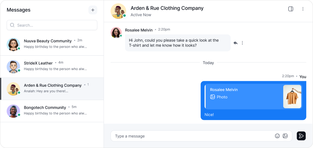Click the search magnifier icon

pyautogui.click(x=12, y=25)
